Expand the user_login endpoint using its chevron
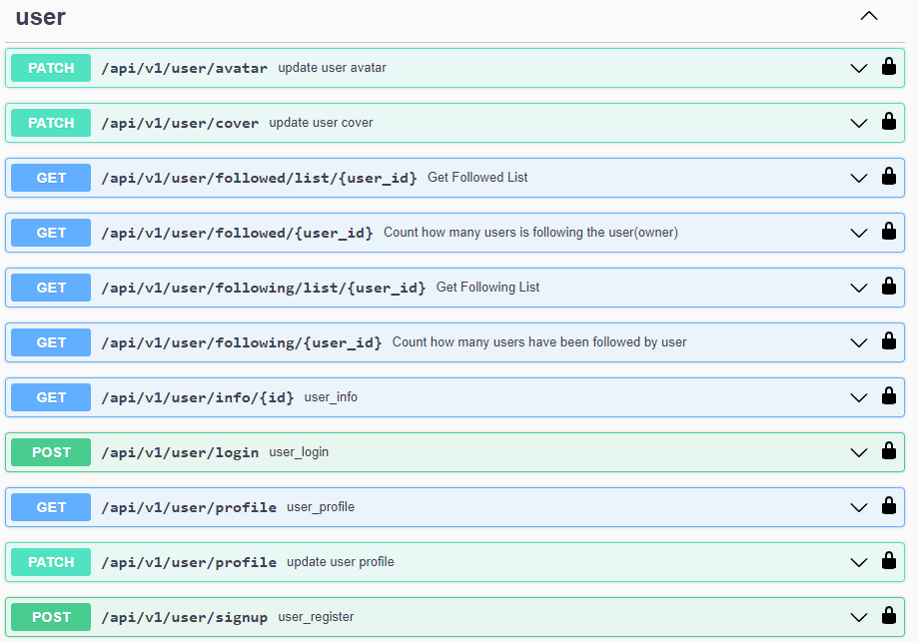Image resolution: width=918 pixels, height=642 pixels. [857, 452]
